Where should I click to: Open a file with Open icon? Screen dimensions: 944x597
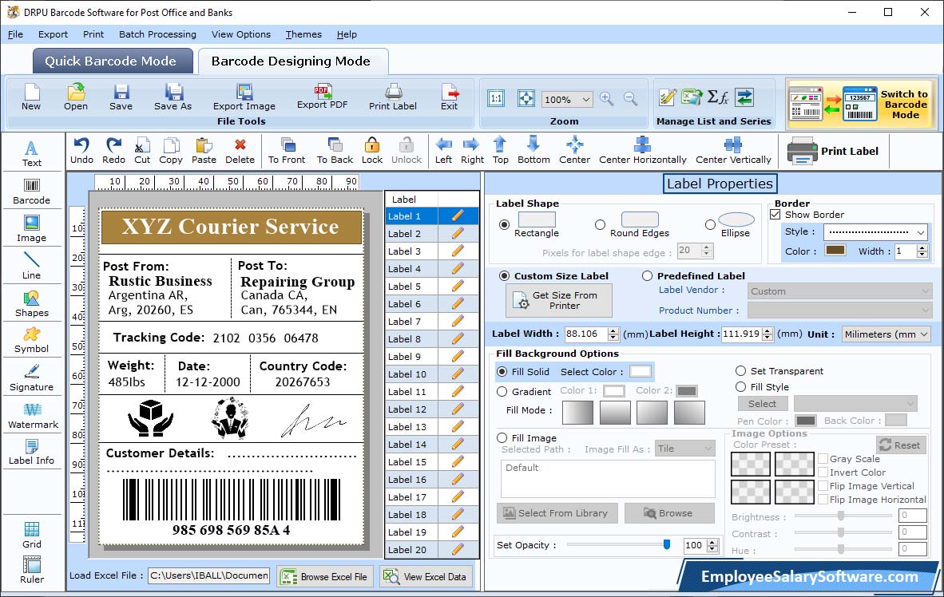(76, 97)
